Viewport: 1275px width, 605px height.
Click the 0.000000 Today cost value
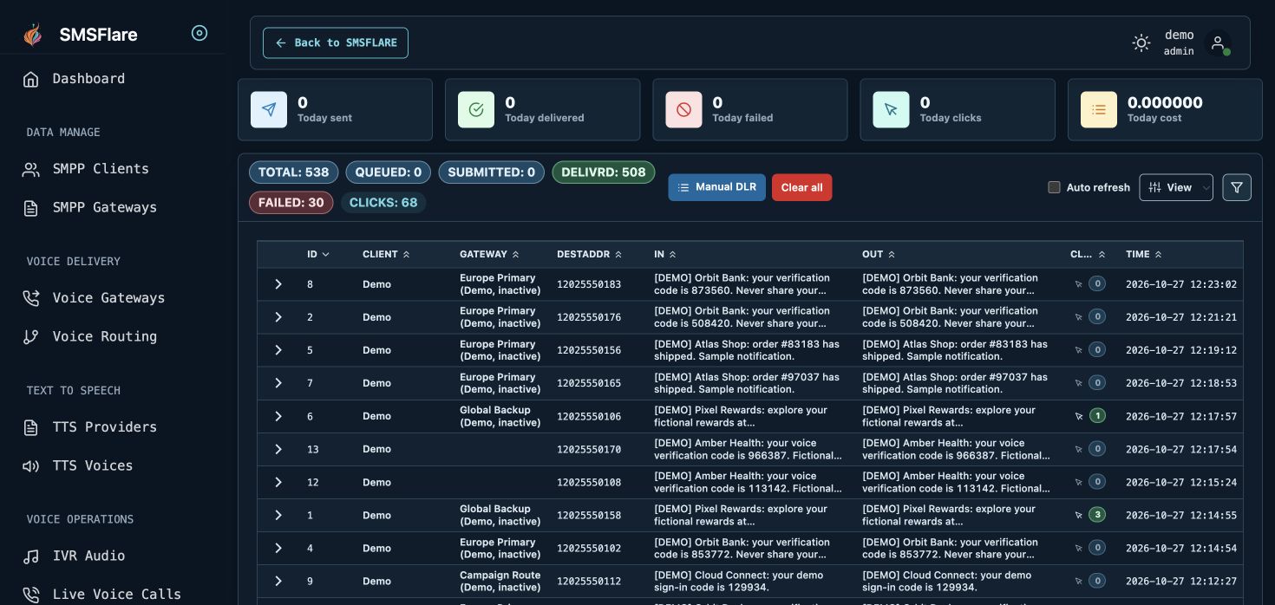click(1165, 102)
